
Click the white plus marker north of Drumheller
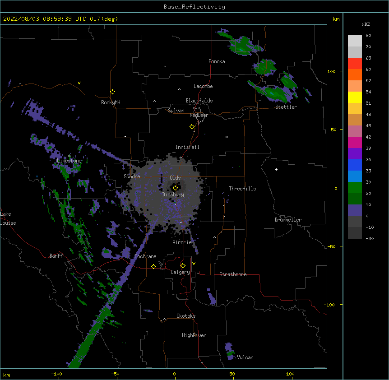tap(276, 169)
